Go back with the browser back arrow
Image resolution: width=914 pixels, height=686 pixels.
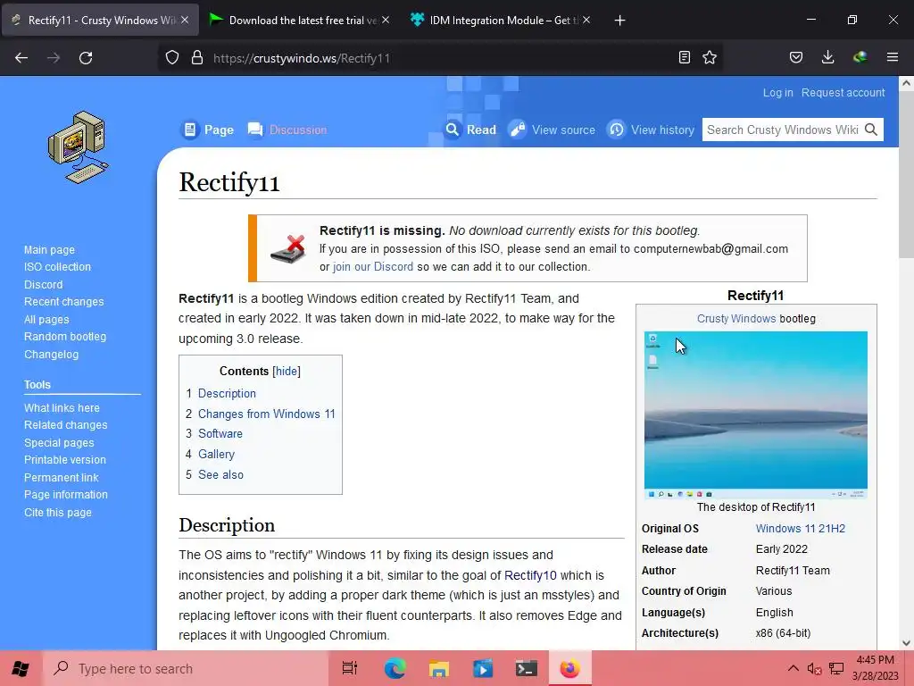click(21, 58)
